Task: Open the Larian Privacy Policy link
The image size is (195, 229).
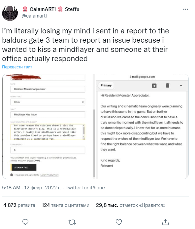Action: (49, 175)
